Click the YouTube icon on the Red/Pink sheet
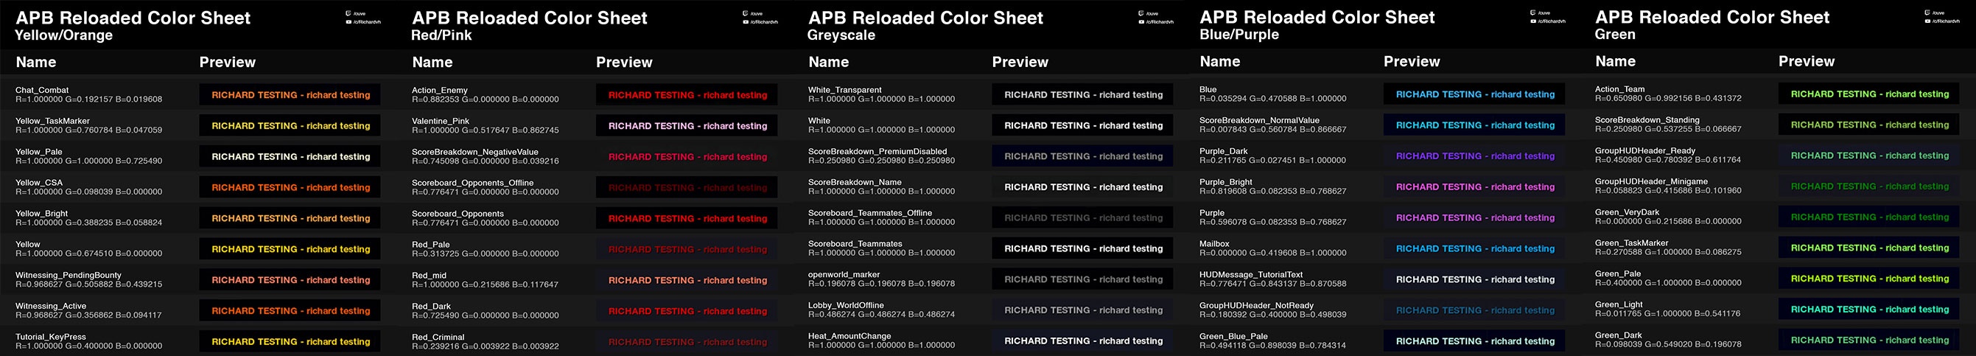Viewport: 1976px width, 356px height. [x=745, y=21]
